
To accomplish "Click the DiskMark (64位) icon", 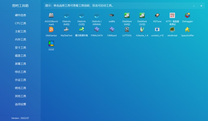I will click(x=127, y=15).
